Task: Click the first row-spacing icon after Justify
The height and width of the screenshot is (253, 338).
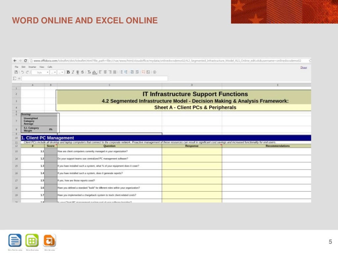Action: [121, 72]
